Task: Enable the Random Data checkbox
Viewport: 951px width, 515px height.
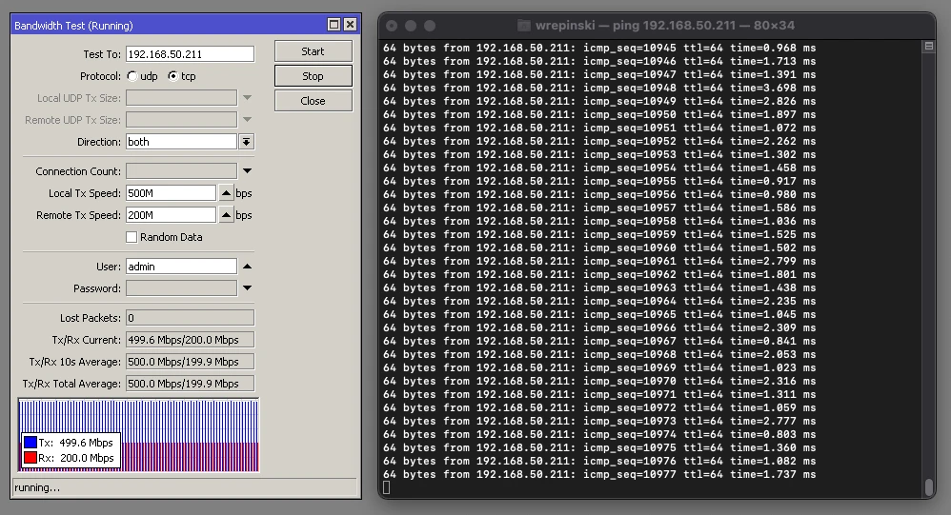Action: 132,237
